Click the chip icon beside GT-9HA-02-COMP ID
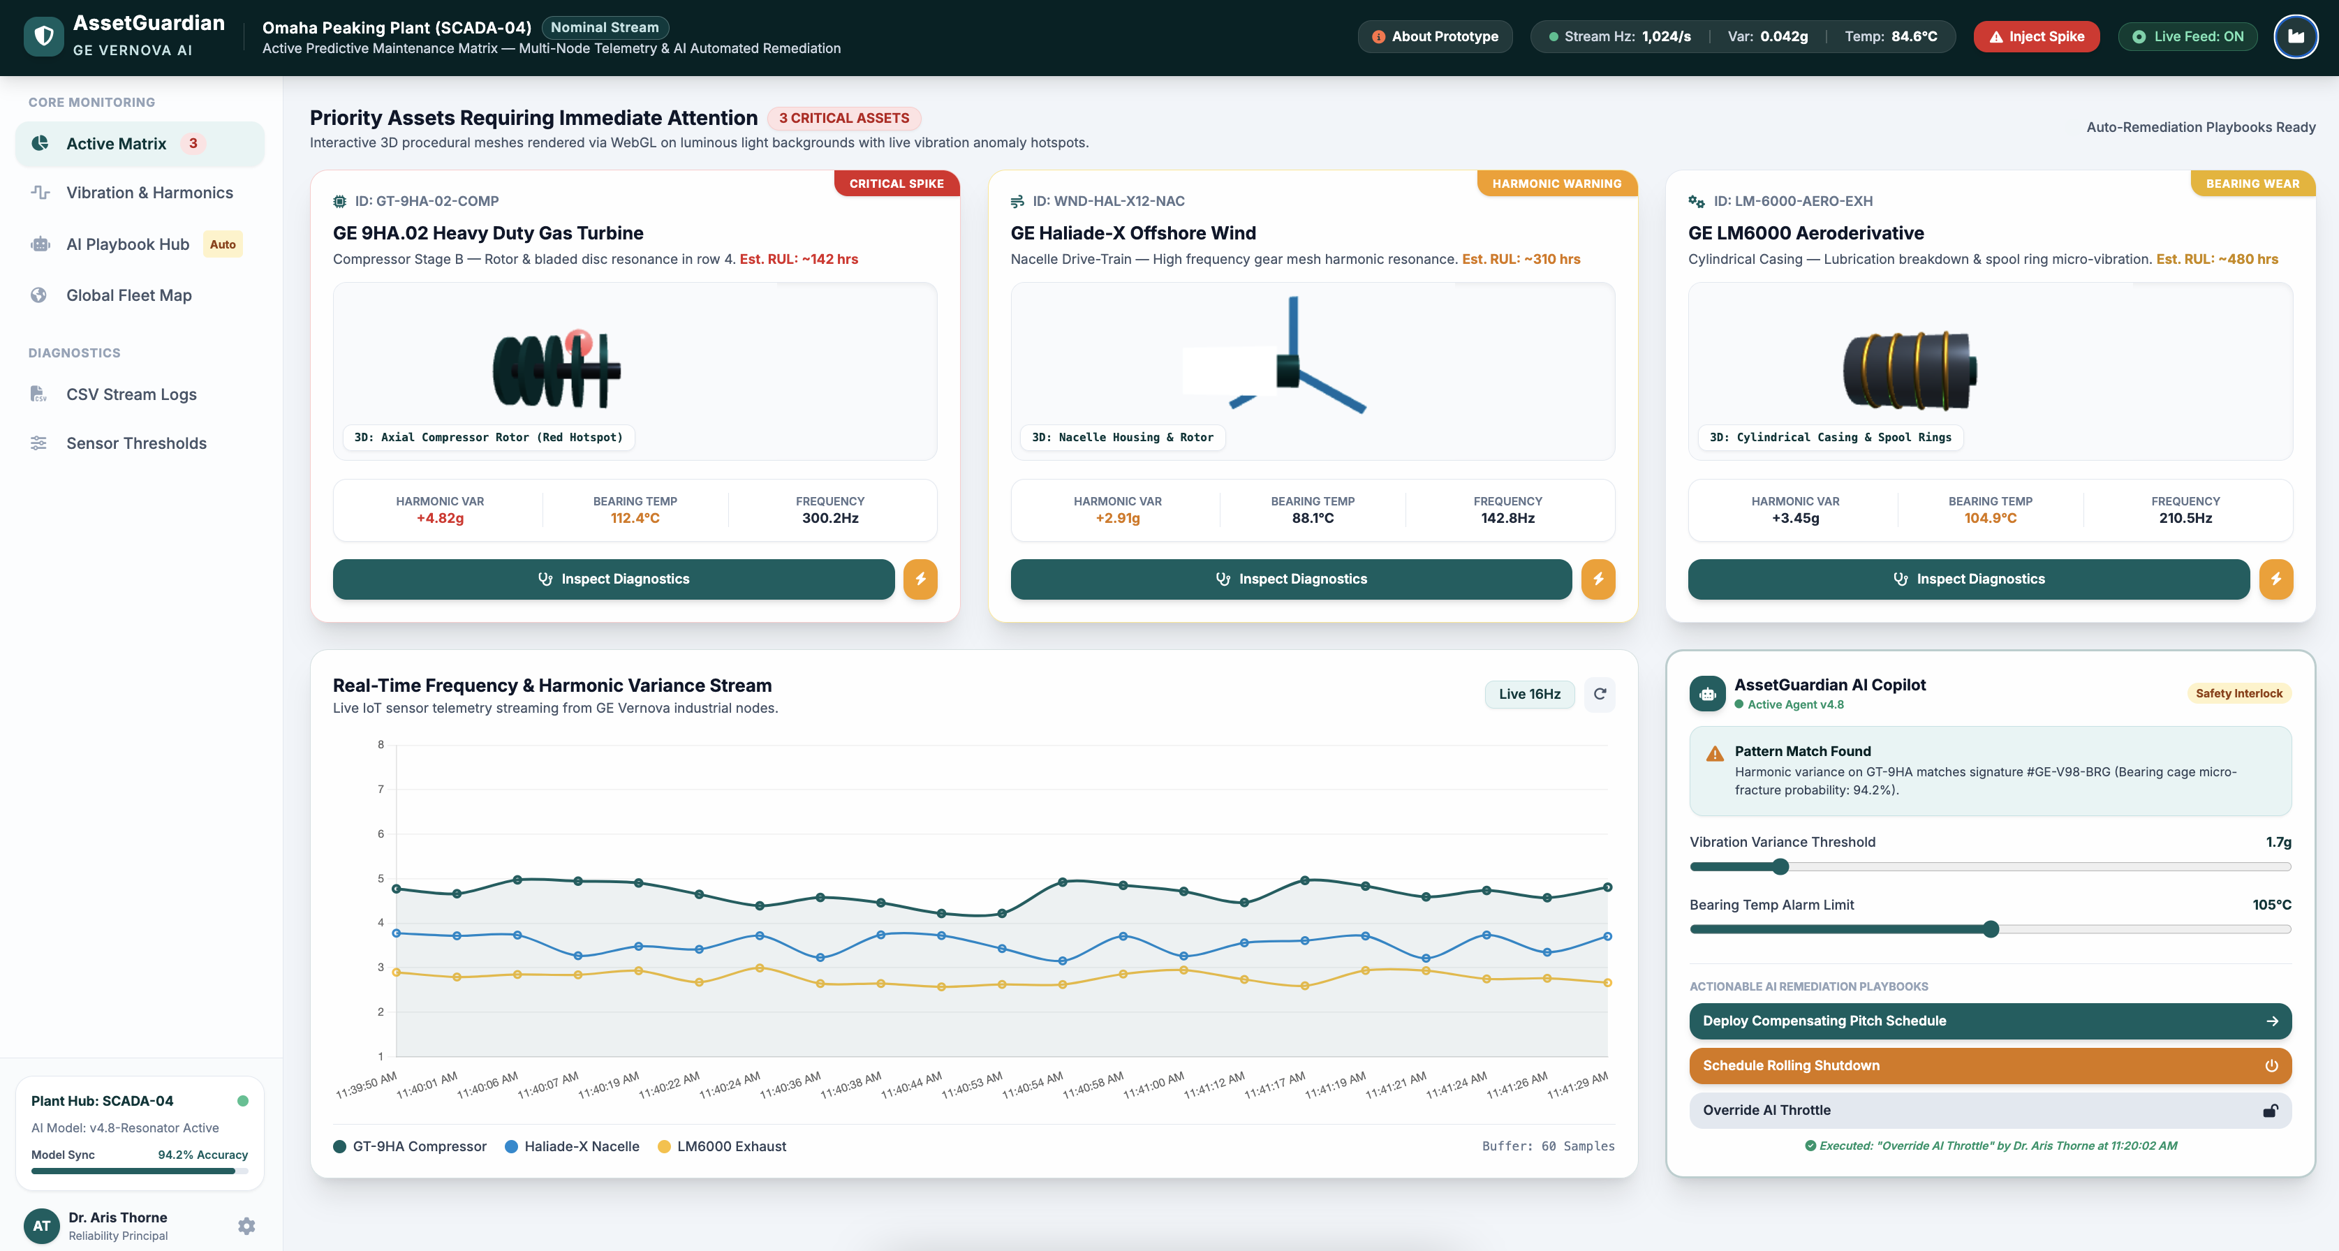 pyautogui.click(x=339, y=202)
